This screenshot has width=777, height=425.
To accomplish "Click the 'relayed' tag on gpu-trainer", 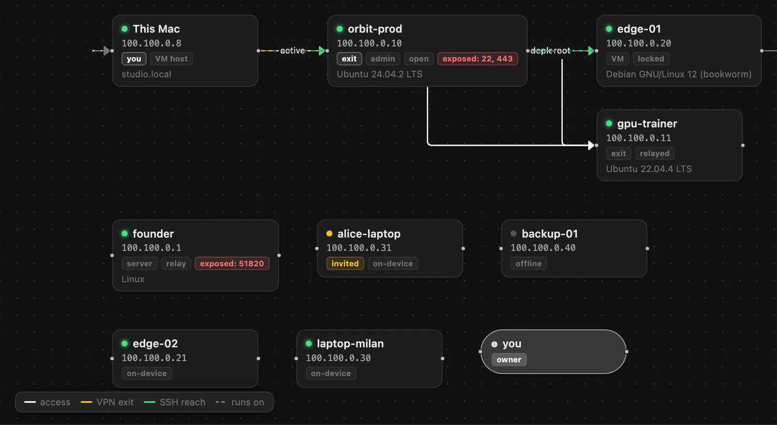I will 655,153.
